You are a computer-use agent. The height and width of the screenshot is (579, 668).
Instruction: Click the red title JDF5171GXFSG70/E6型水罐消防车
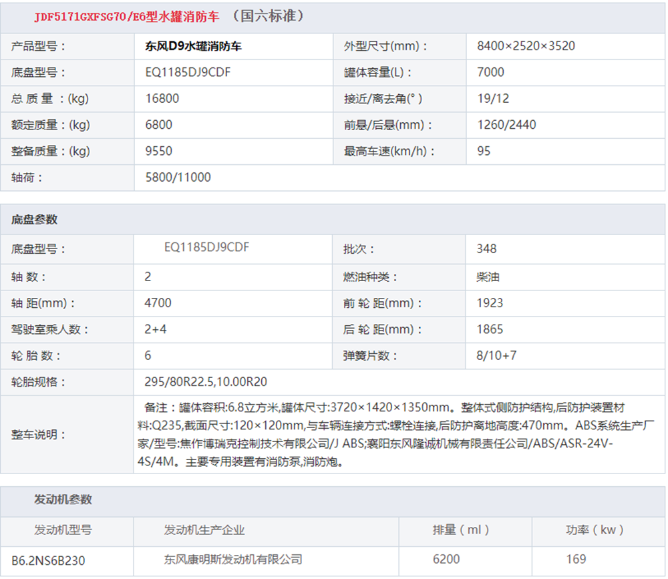click(x=126, y=17)
